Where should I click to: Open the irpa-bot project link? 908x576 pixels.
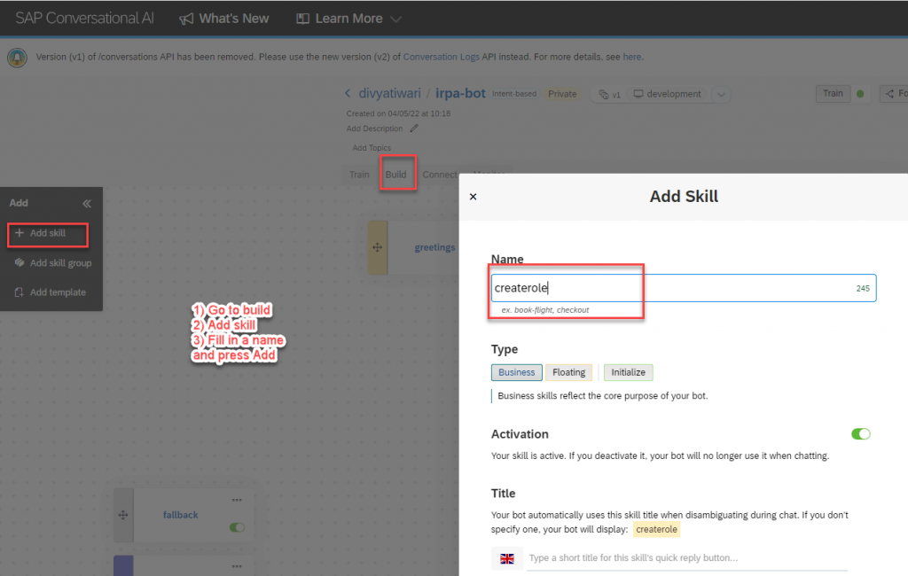pyautogui.click(x=460, y=93)
